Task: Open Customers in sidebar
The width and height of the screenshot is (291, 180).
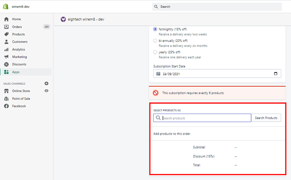Action: (x=20, y=42)
